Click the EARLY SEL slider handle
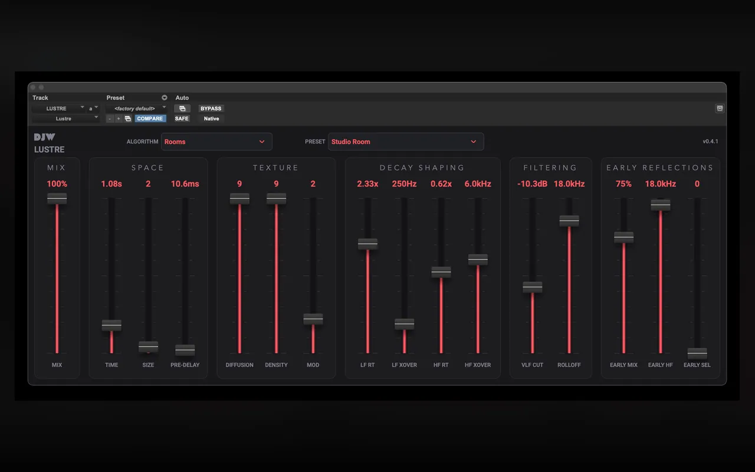Screen dimensions: 755x472 click(697, 353)
